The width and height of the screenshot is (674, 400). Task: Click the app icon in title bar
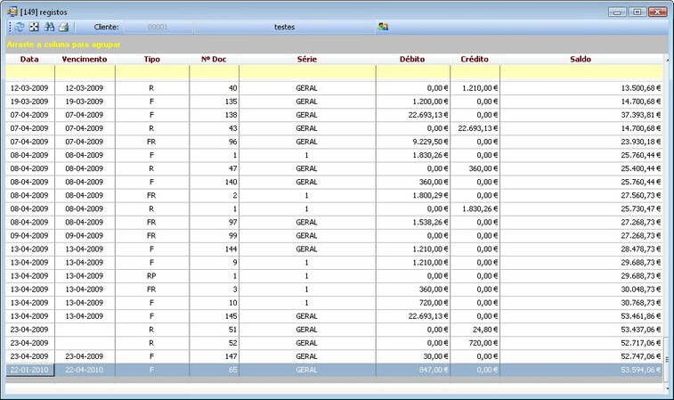12,11
